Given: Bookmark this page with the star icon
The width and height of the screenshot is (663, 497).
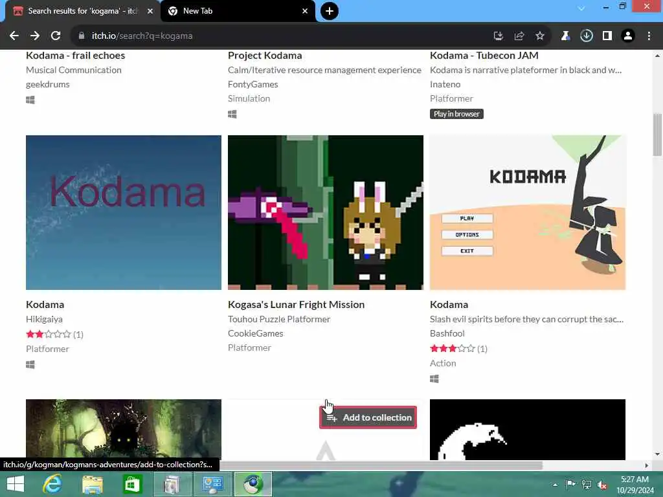Looking at the screenshot, I should [x=540, y=36].
